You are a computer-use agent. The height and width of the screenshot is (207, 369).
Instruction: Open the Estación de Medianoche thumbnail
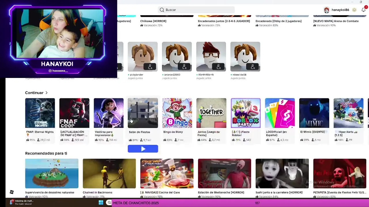[225, 174]
